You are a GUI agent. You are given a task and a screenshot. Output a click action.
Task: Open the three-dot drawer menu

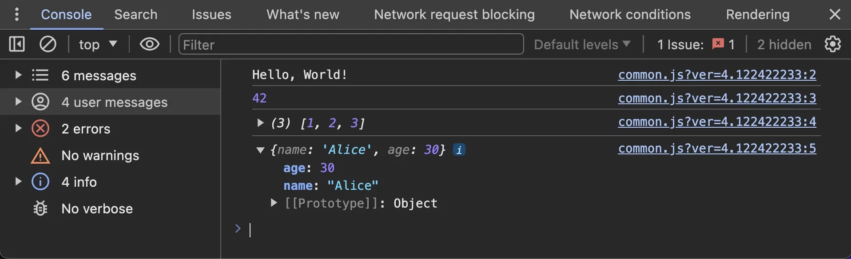click(17, 14)
